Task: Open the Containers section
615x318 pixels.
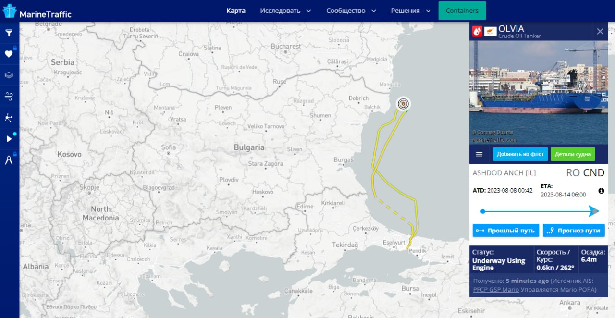Action: 462,11
